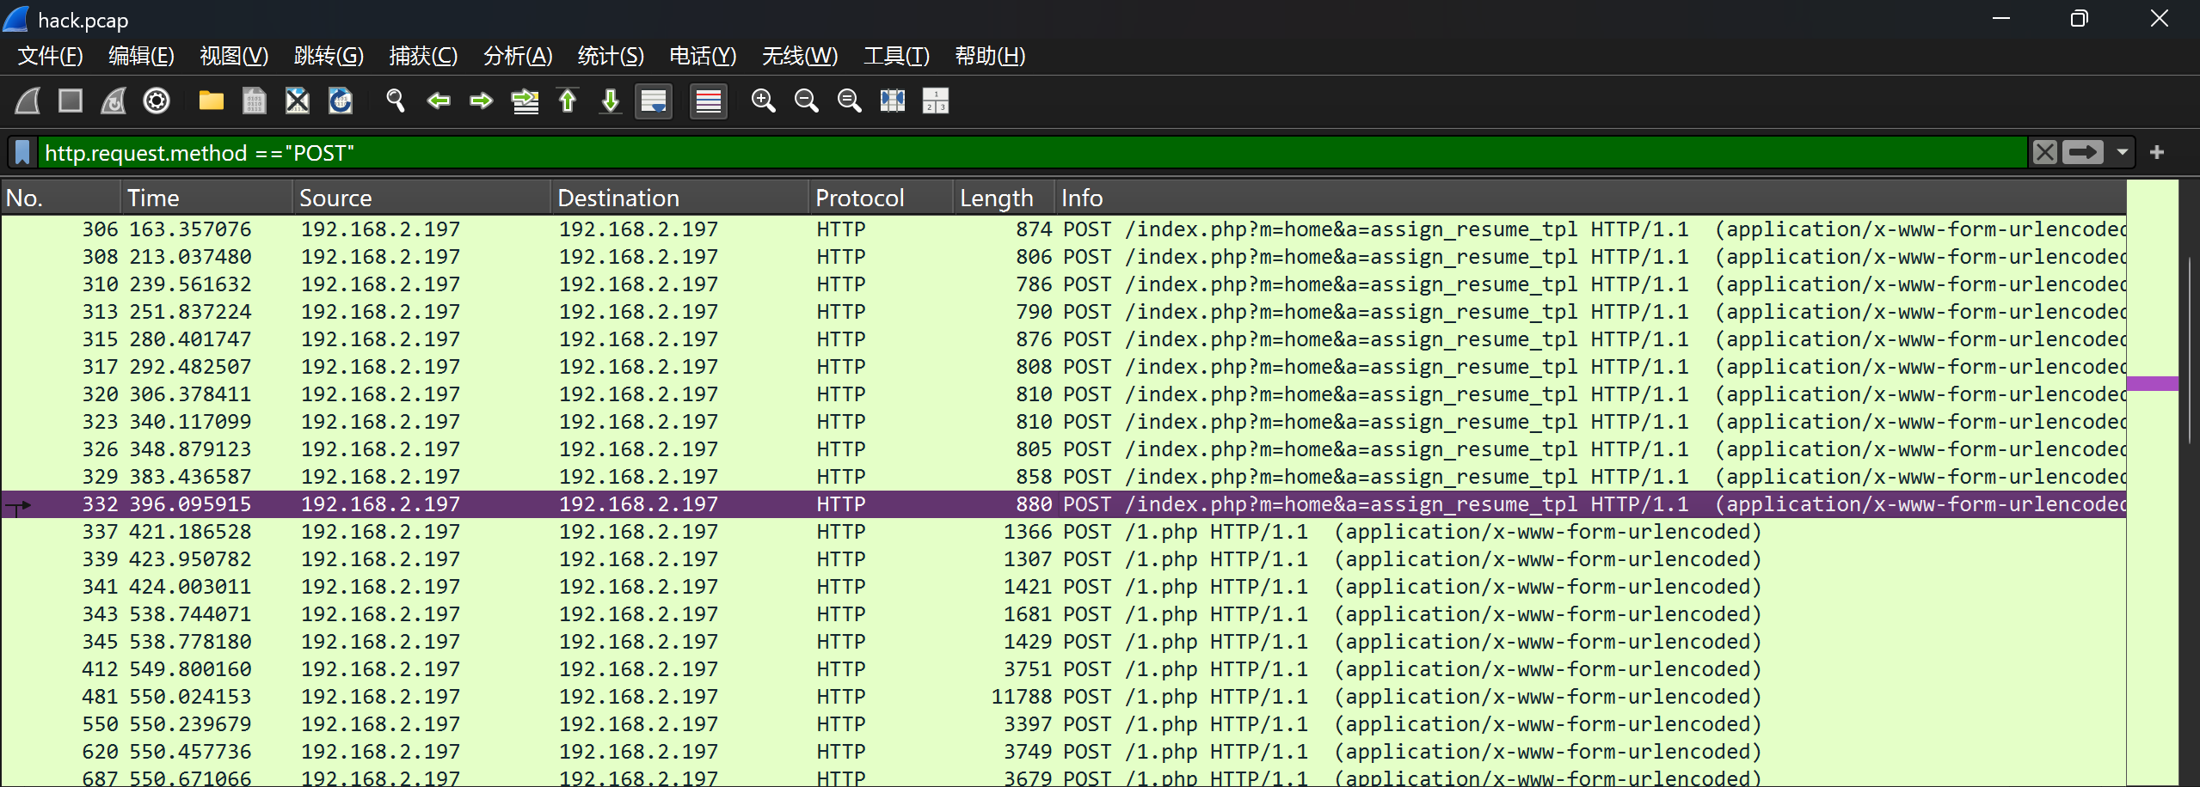Select packet 620 with length 3749
The image size is (2200, 787).
[x=1064, y=752]
